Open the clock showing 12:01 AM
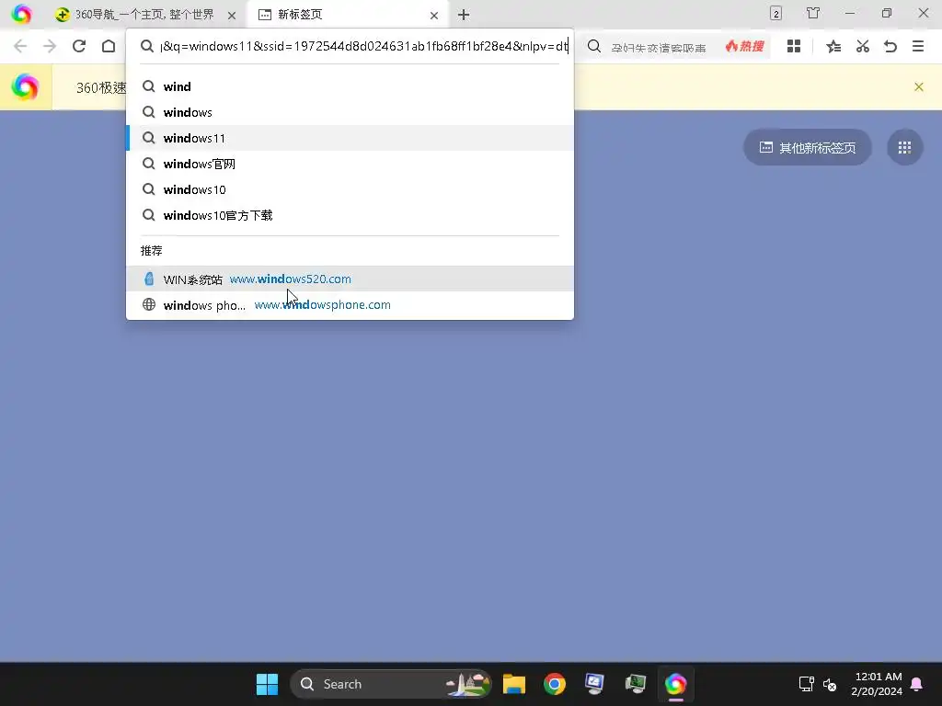This screenshot has width=942, height=706. pyautogui.click(x=877, y=684)
